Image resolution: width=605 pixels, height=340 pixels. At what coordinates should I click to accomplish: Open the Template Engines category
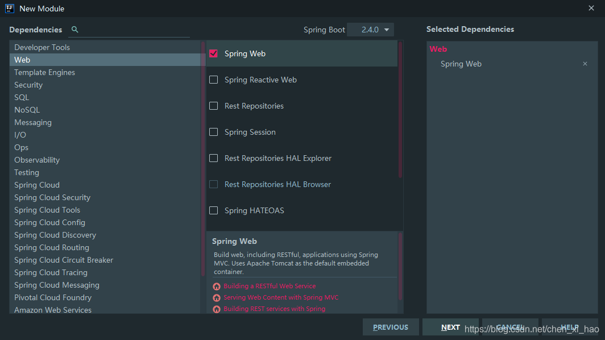[x=105, y=72]
